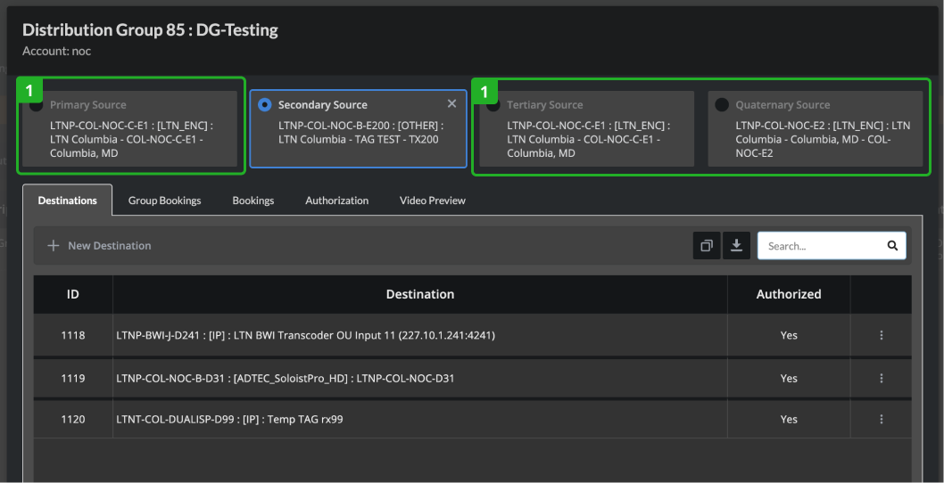Click the New Destination button

pyautogui.click(x=99, y=245)
